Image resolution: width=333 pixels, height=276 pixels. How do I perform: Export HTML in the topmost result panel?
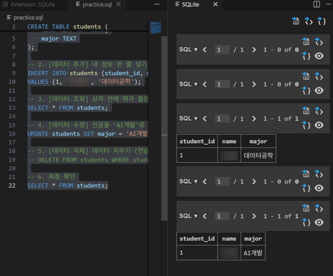(319, 41)
